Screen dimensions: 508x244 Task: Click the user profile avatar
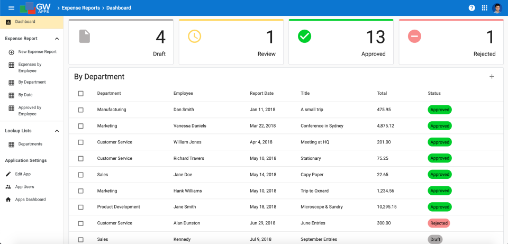(x=497, y=8)
